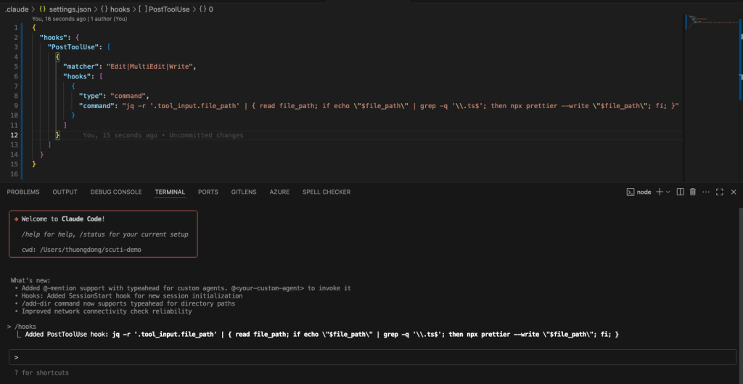The image size is (743, 384).
Task: Maximize the terminal panel size
Action: tap(719, 192)
